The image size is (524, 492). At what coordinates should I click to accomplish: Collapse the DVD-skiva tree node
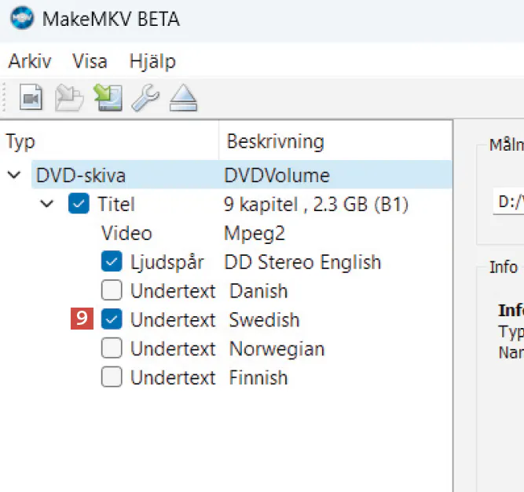(14, 176)
